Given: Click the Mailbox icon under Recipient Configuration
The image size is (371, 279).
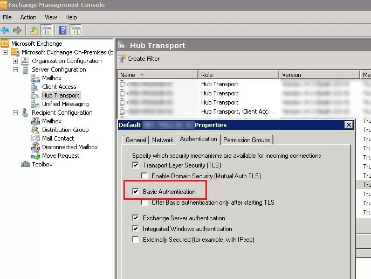Looking at the screenshot, I should [x=36, y=121].
